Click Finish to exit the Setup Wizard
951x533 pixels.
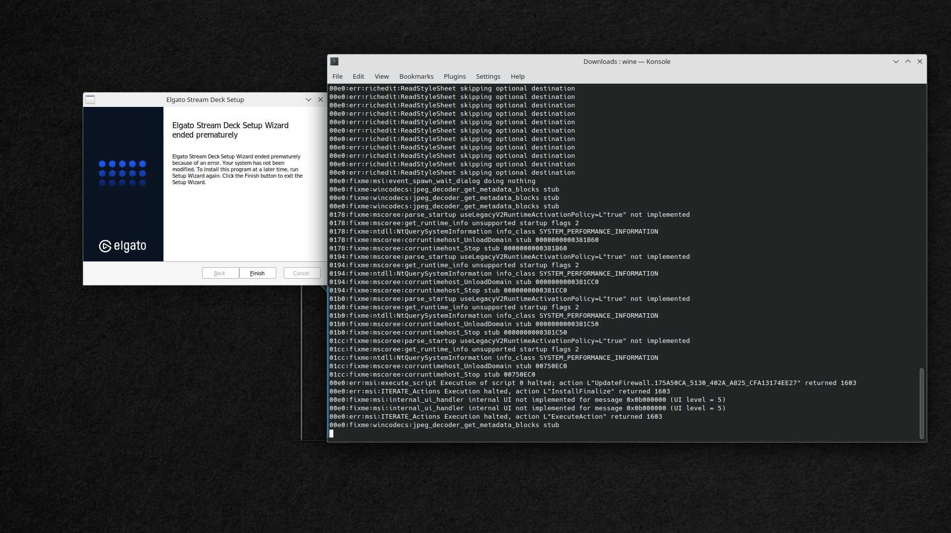[x=258, y=273]
